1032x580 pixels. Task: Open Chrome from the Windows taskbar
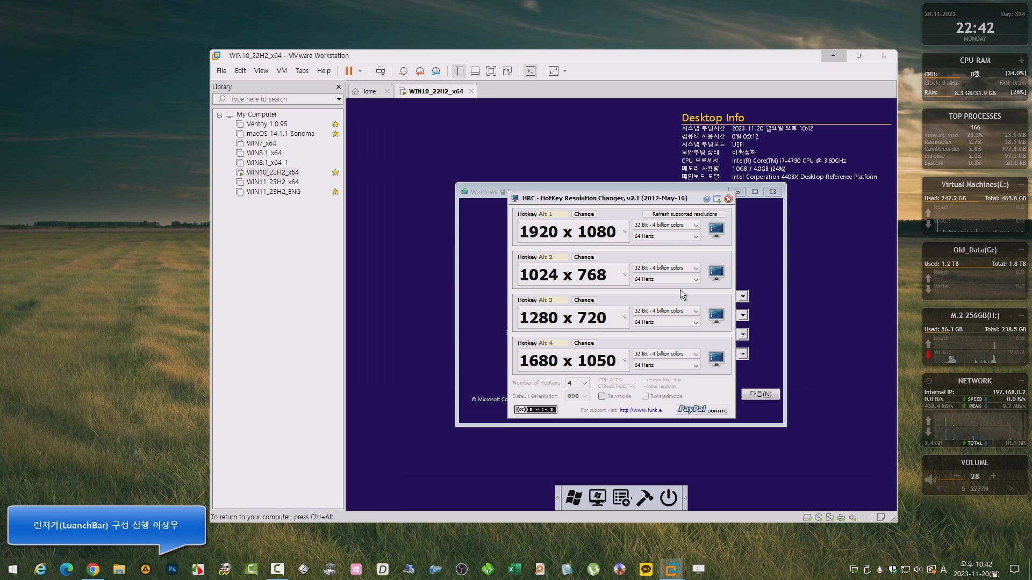coord(93,569)
